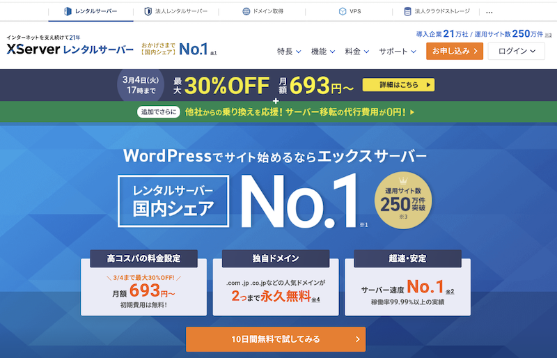Click the shield icon beside 法人レンタルサーバー
557x358 pixels.
148,11
